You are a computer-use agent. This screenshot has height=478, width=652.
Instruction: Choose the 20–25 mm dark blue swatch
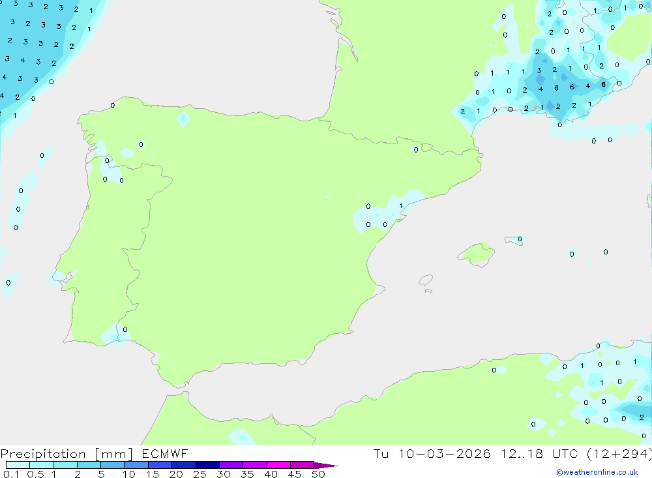[183, 465]
